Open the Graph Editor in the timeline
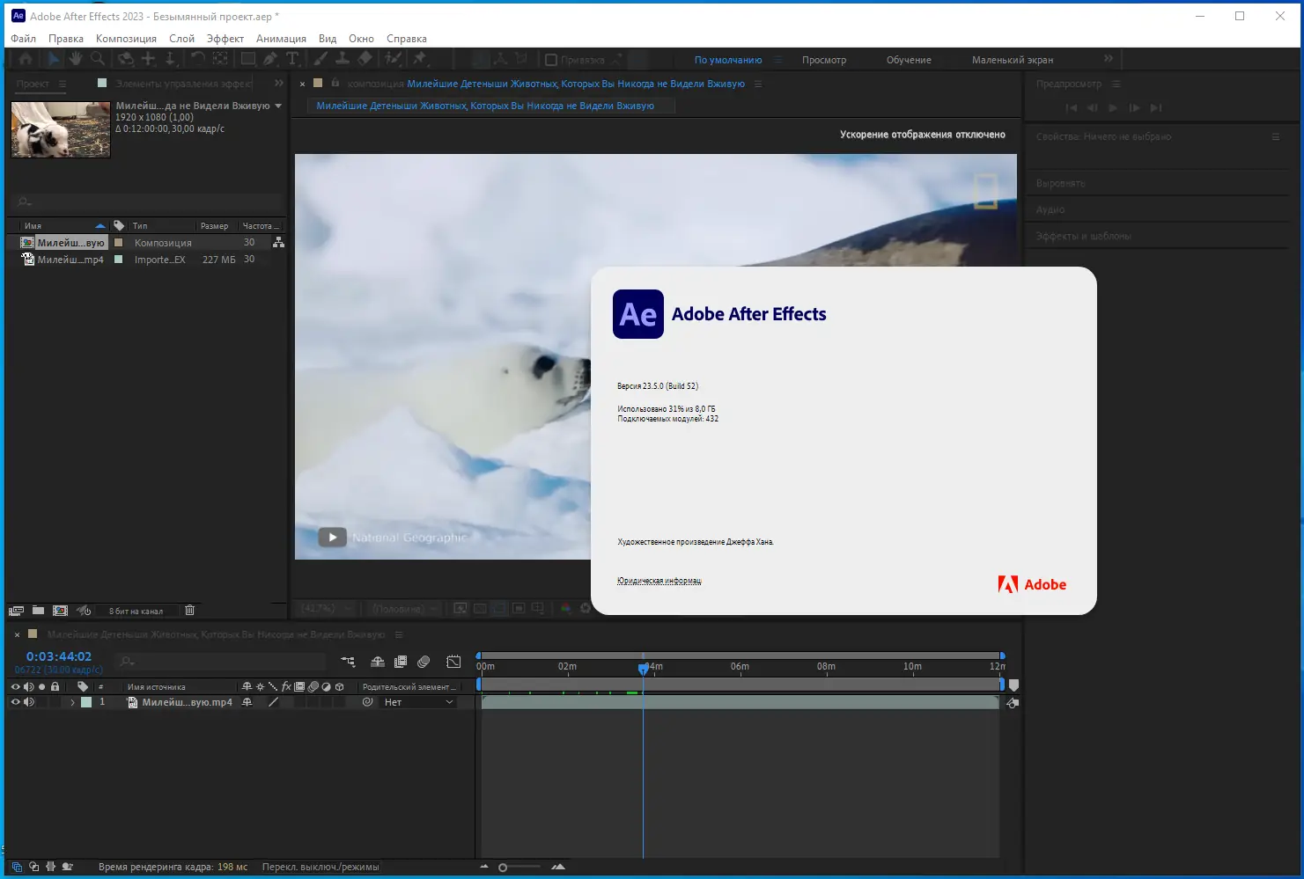Viewport: 1304px width, 879px height. (452, 662)
